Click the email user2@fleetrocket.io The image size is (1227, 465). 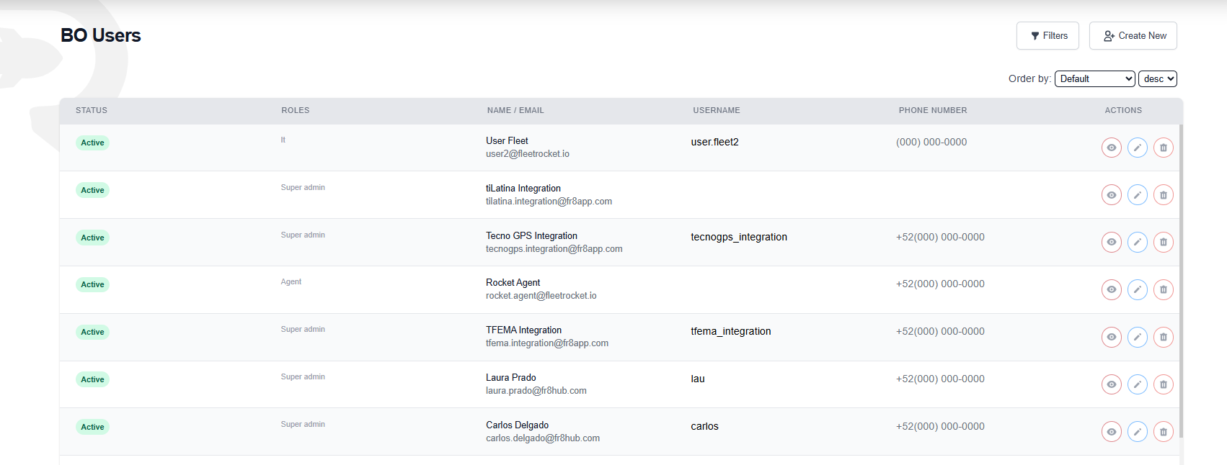528,154
